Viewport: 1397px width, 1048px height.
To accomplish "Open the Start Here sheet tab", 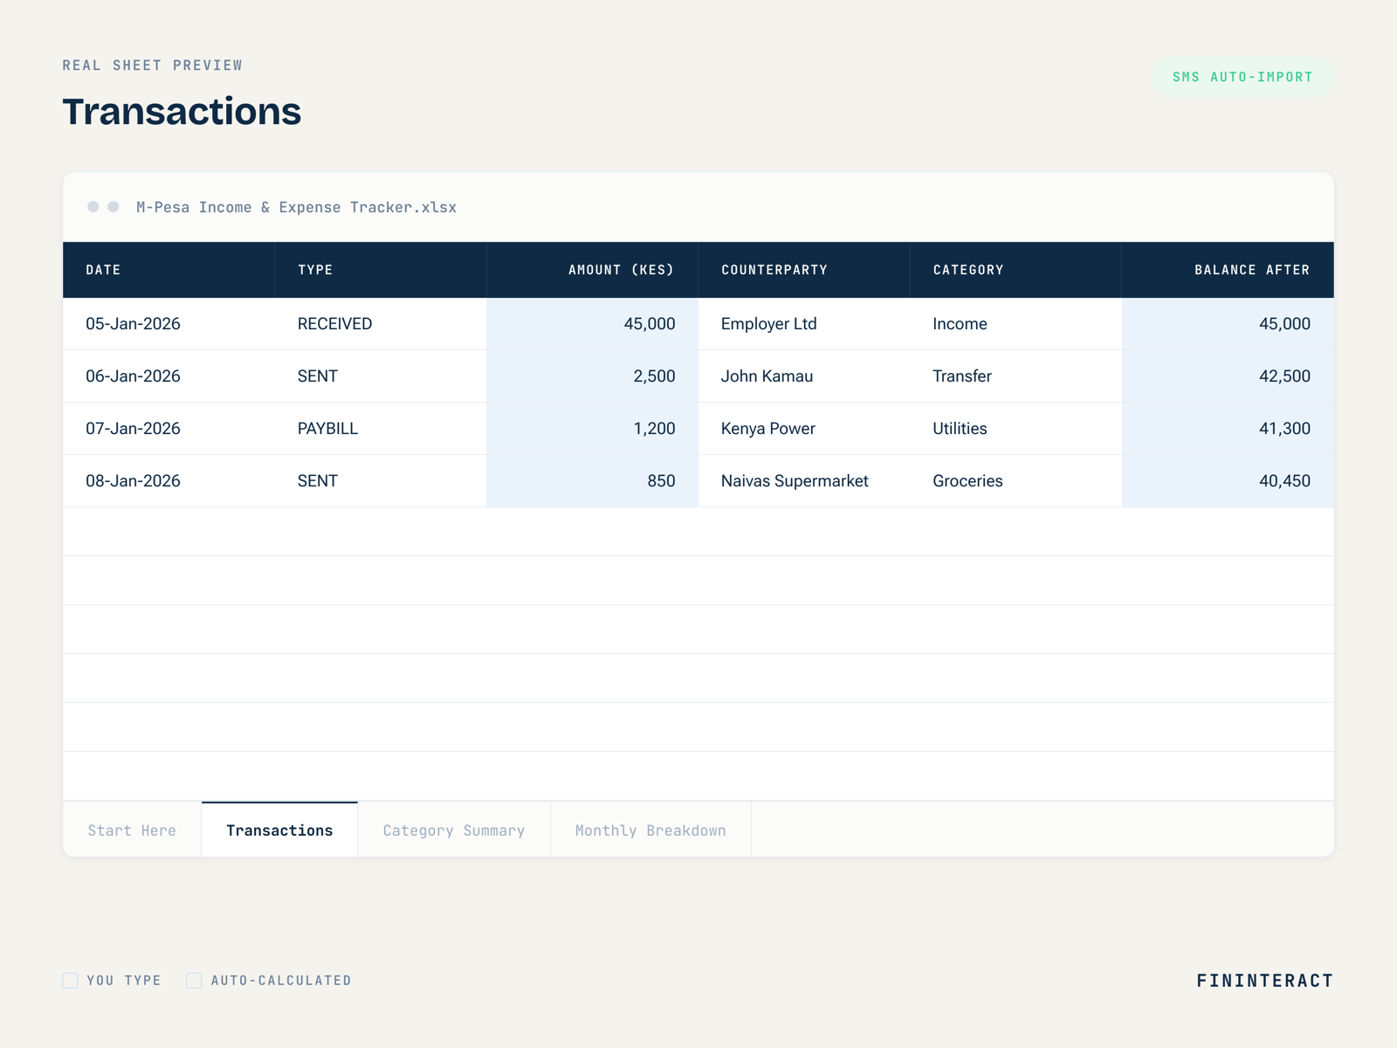I will (x=132, y=830).
